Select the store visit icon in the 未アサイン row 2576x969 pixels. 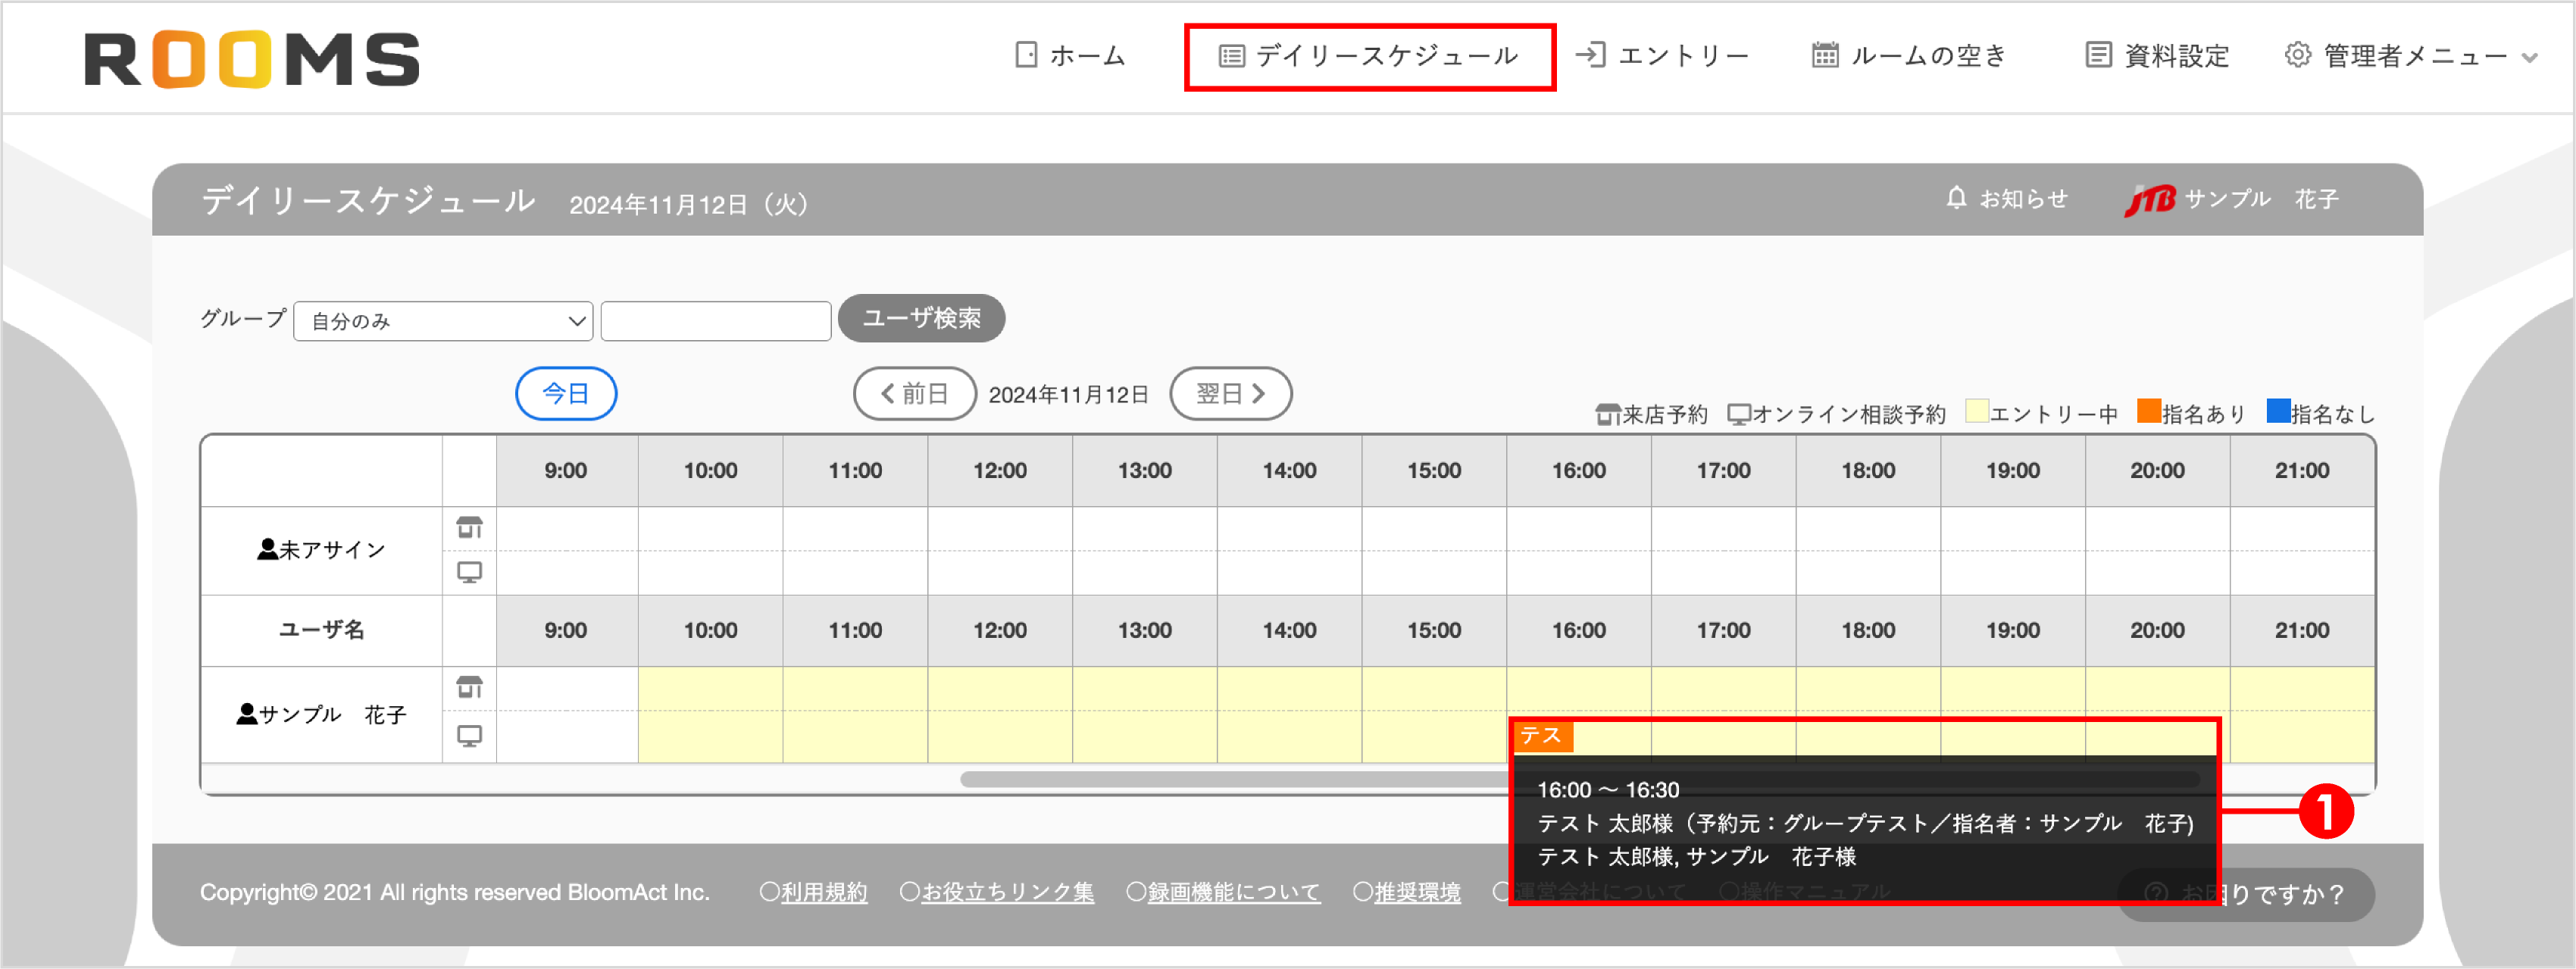[470, 527]
